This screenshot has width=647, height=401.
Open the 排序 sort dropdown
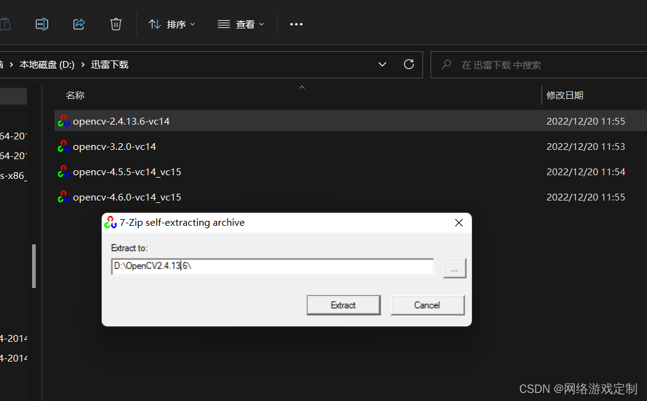(x=171, y=24)
